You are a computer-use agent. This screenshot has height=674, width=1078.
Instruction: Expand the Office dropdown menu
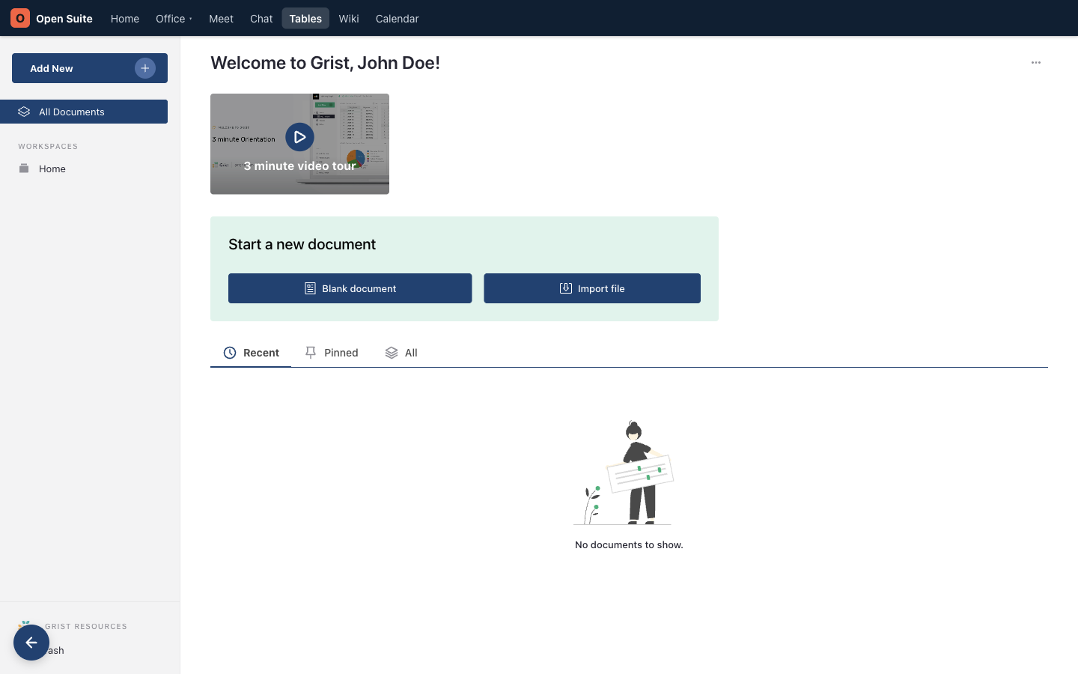(x=174, y=18)
